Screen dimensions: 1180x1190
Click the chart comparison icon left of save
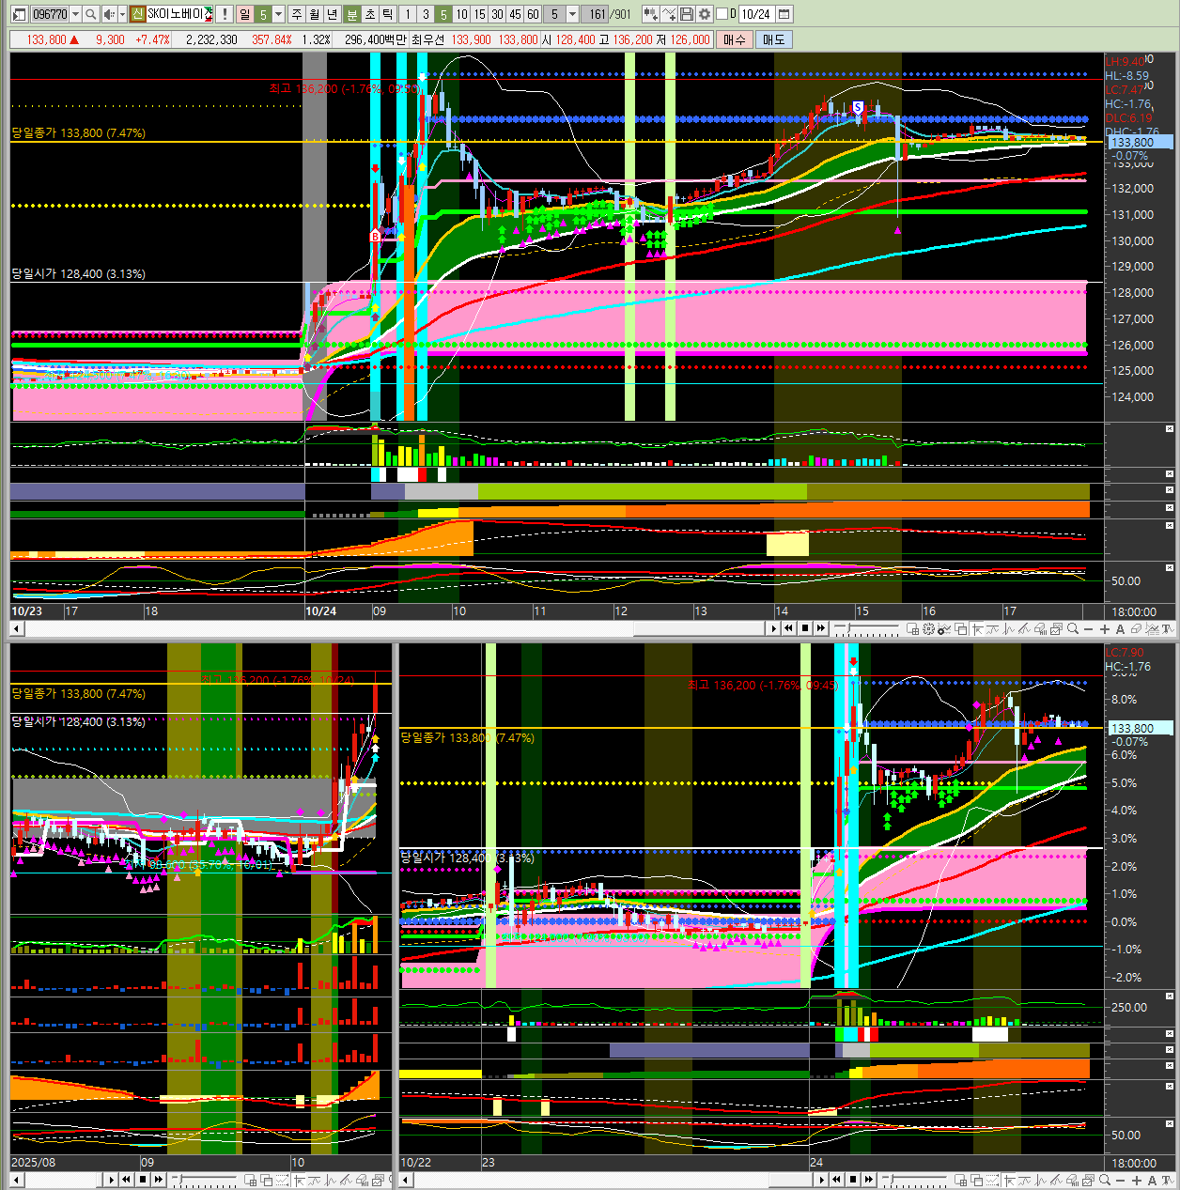650,14
